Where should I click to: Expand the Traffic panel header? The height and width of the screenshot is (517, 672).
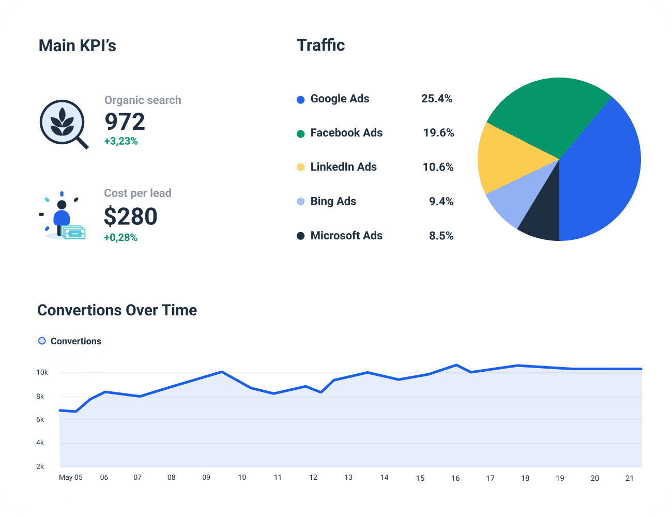coord(320,45)
